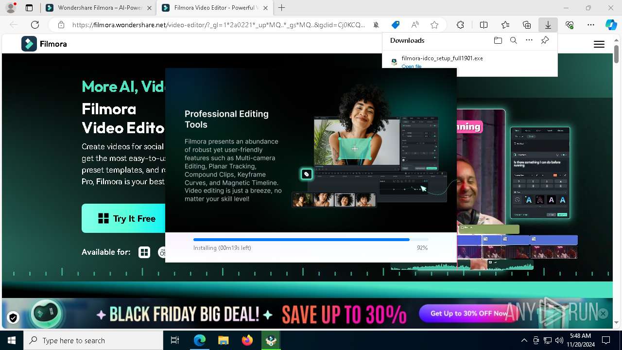This screenshot has height=350, width=622.
Task: Refresh the current page
Action: [35, 25]
